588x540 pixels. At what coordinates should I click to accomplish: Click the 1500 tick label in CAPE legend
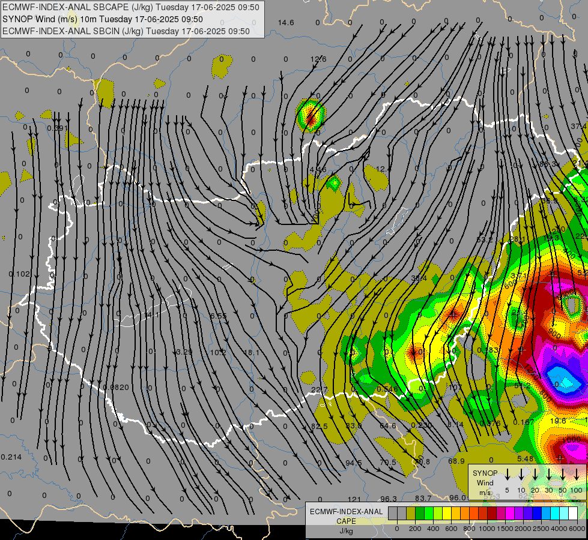tap(506, 529)
